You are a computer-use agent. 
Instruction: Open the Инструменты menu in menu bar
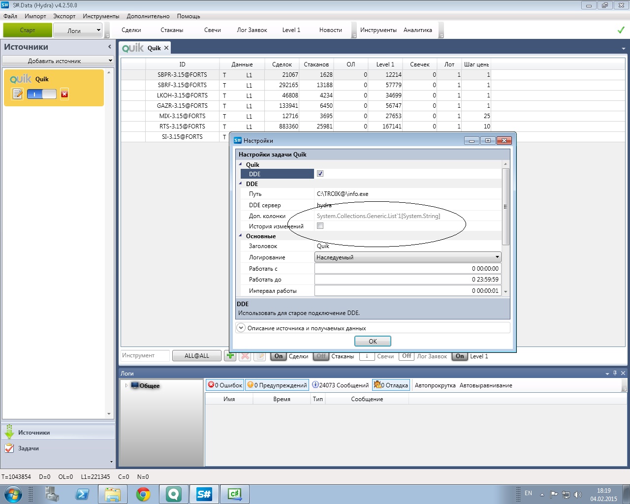click(x=101, y=16)
